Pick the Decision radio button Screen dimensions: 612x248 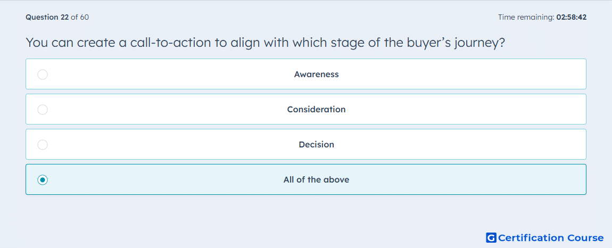43,145
